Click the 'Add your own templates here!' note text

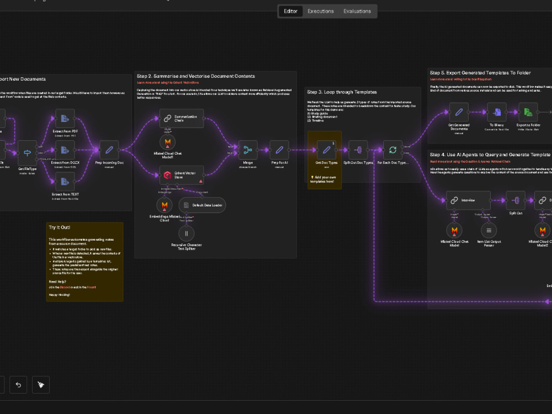[x=323, y=179]
